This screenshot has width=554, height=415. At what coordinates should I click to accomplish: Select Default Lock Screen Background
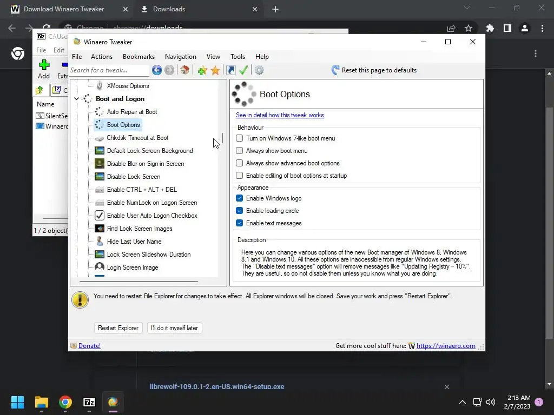(x=150, y=151)
